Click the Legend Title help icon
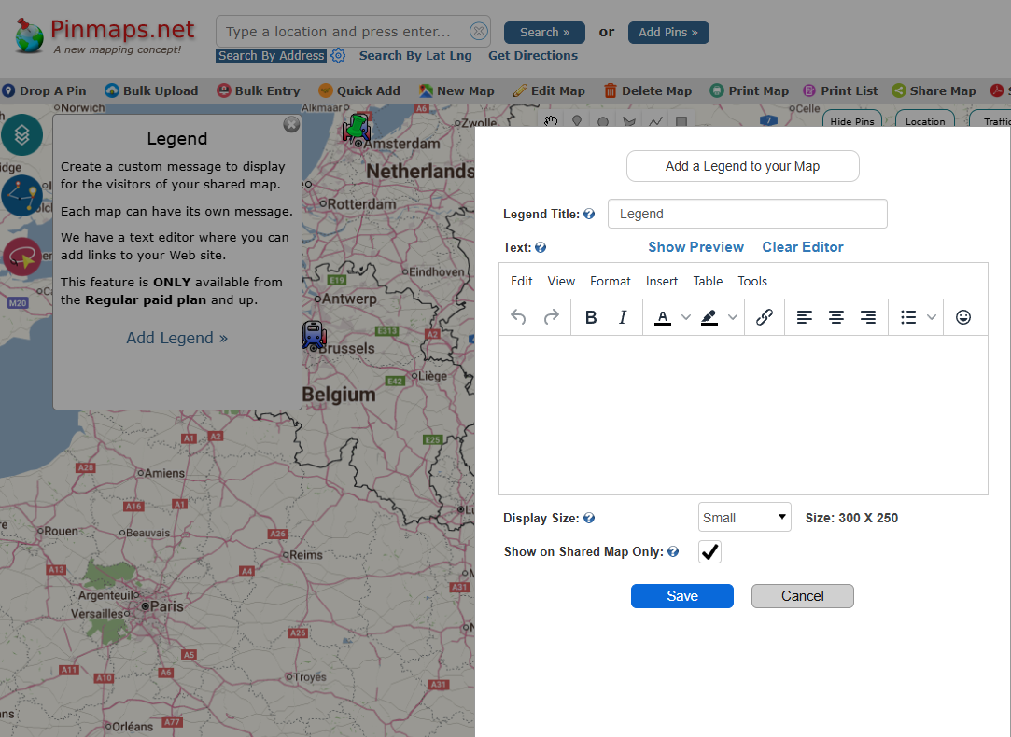1011x737 pixels. click(589, 214)
